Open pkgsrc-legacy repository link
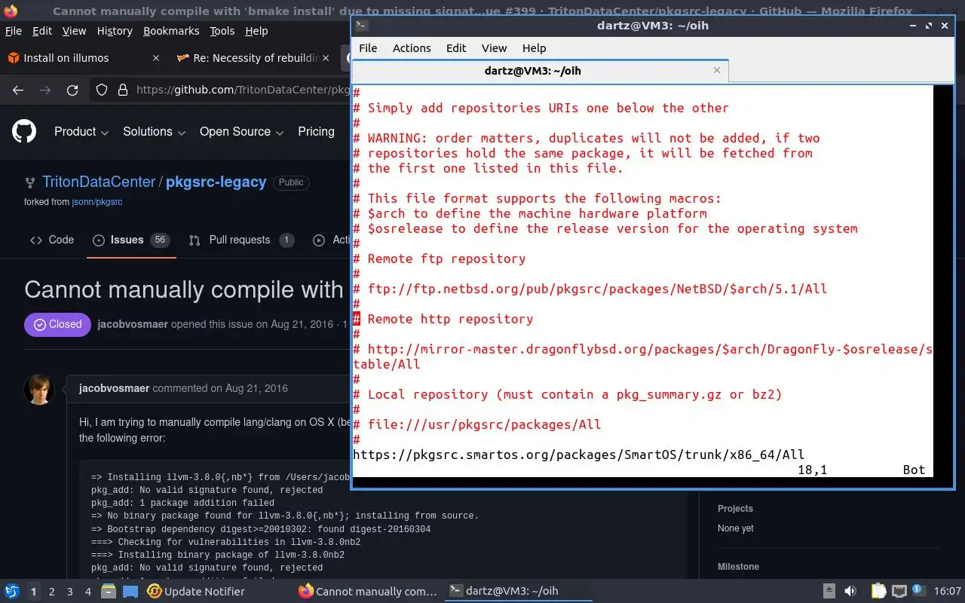965x603 pixels. (216, 182)
